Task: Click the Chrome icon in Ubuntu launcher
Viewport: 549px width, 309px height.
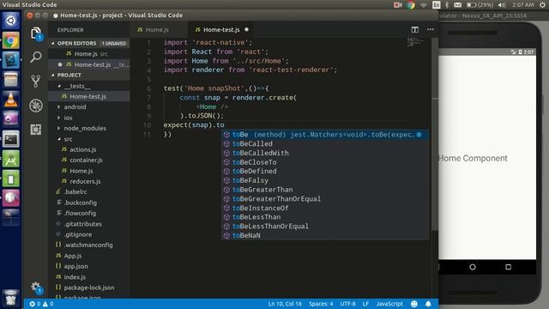Action: 11,41
